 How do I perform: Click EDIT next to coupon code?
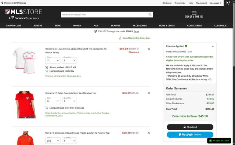190,52
